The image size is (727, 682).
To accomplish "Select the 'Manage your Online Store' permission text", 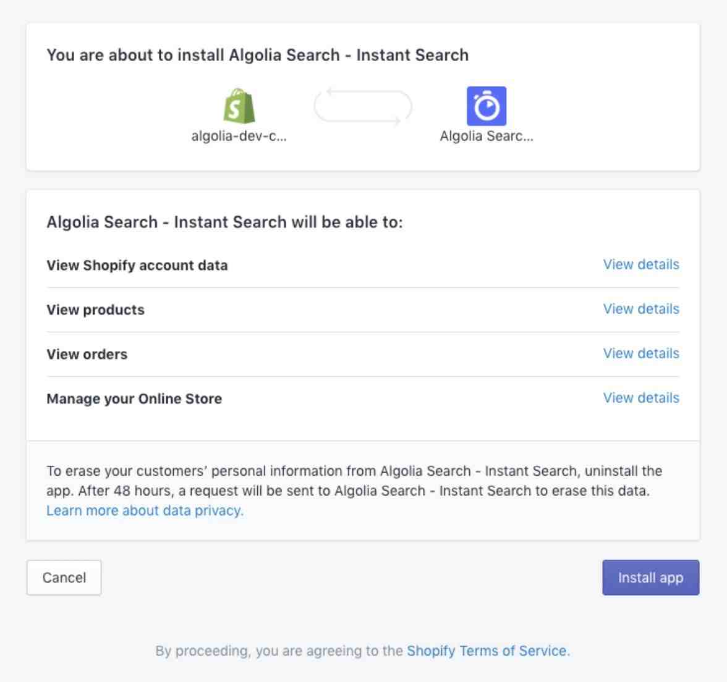I will (x=134, y=399).
